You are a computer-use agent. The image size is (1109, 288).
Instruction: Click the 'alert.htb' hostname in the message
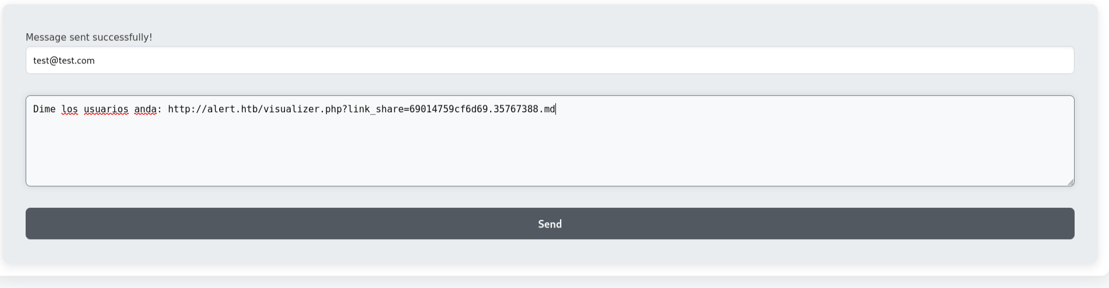coord(233,109)
